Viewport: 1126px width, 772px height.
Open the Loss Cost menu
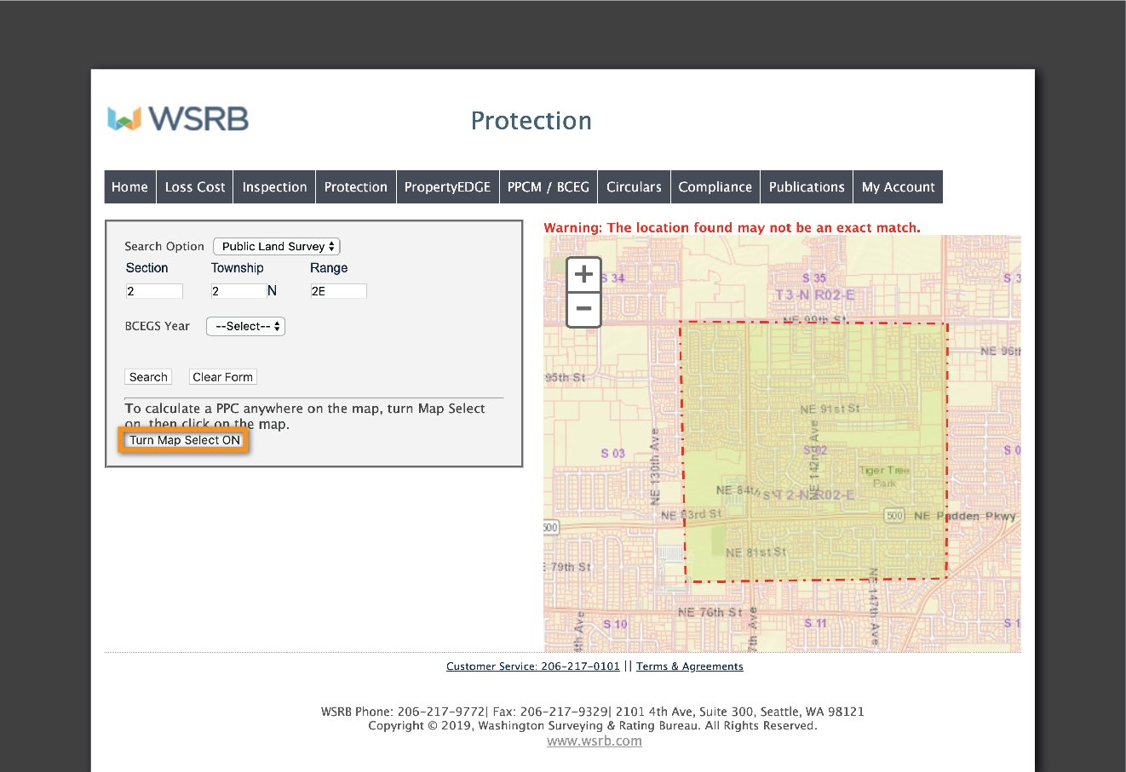[195, 187]
